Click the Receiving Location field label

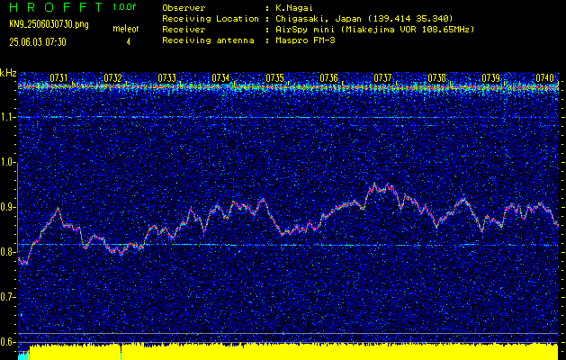click(211, 19)
